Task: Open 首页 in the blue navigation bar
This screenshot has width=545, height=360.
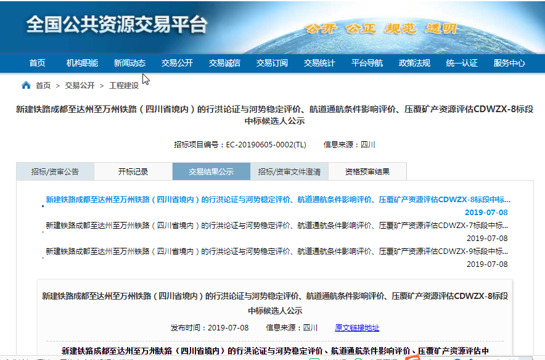Action: [x=37, y=63]
